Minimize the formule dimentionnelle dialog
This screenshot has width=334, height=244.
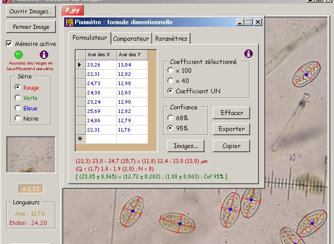click(240, 22)
